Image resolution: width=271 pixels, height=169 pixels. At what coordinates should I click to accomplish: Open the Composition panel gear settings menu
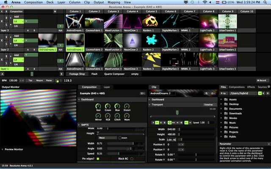(142, 93)
